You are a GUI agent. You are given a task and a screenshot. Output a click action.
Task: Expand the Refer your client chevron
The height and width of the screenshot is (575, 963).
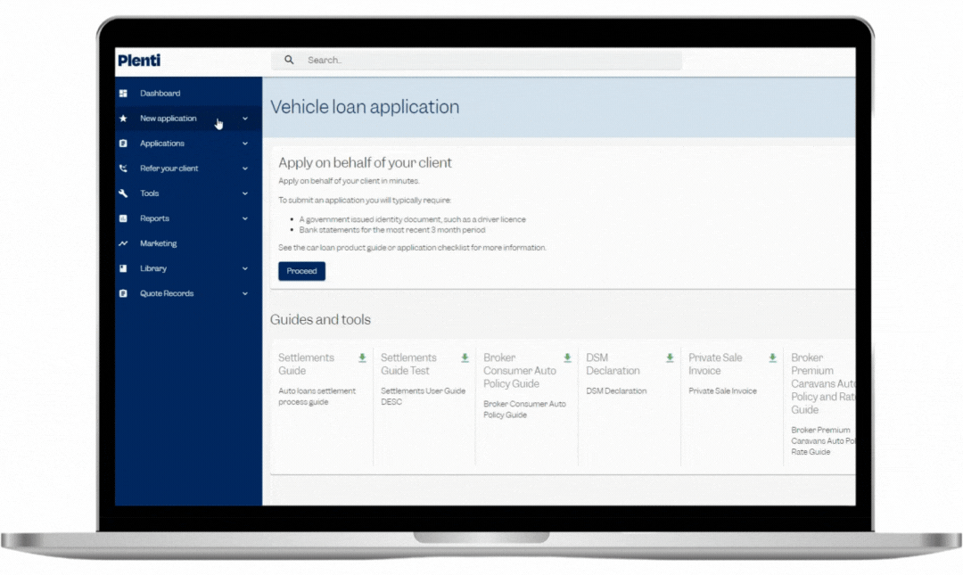click(x=245, y=168)
